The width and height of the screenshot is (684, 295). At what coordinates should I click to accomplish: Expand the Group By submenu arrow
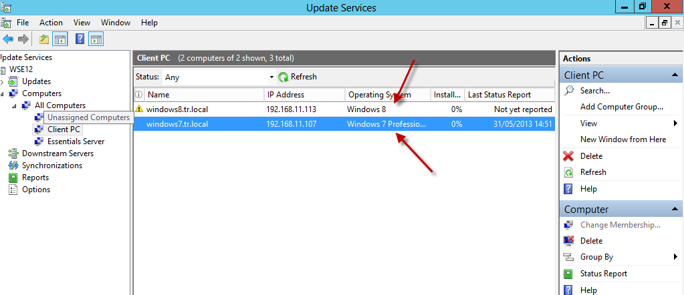pos(675,257)
